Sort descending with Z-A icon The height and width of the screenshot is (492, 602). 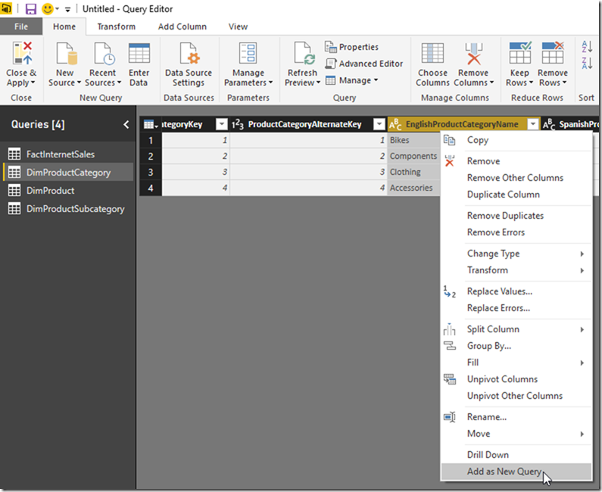click(x=587, y=64)
